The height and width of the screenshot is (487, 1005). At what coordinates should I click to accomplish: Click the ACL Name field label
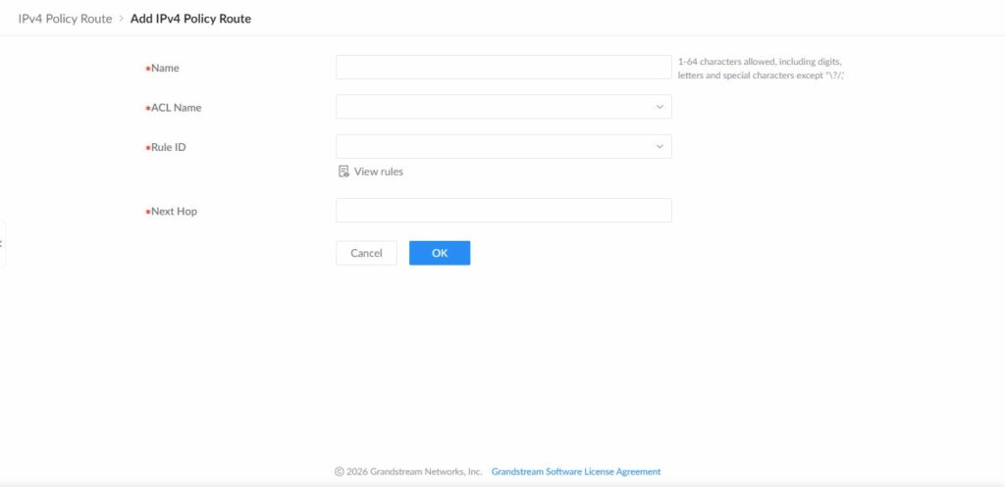(x=177, y=108)
